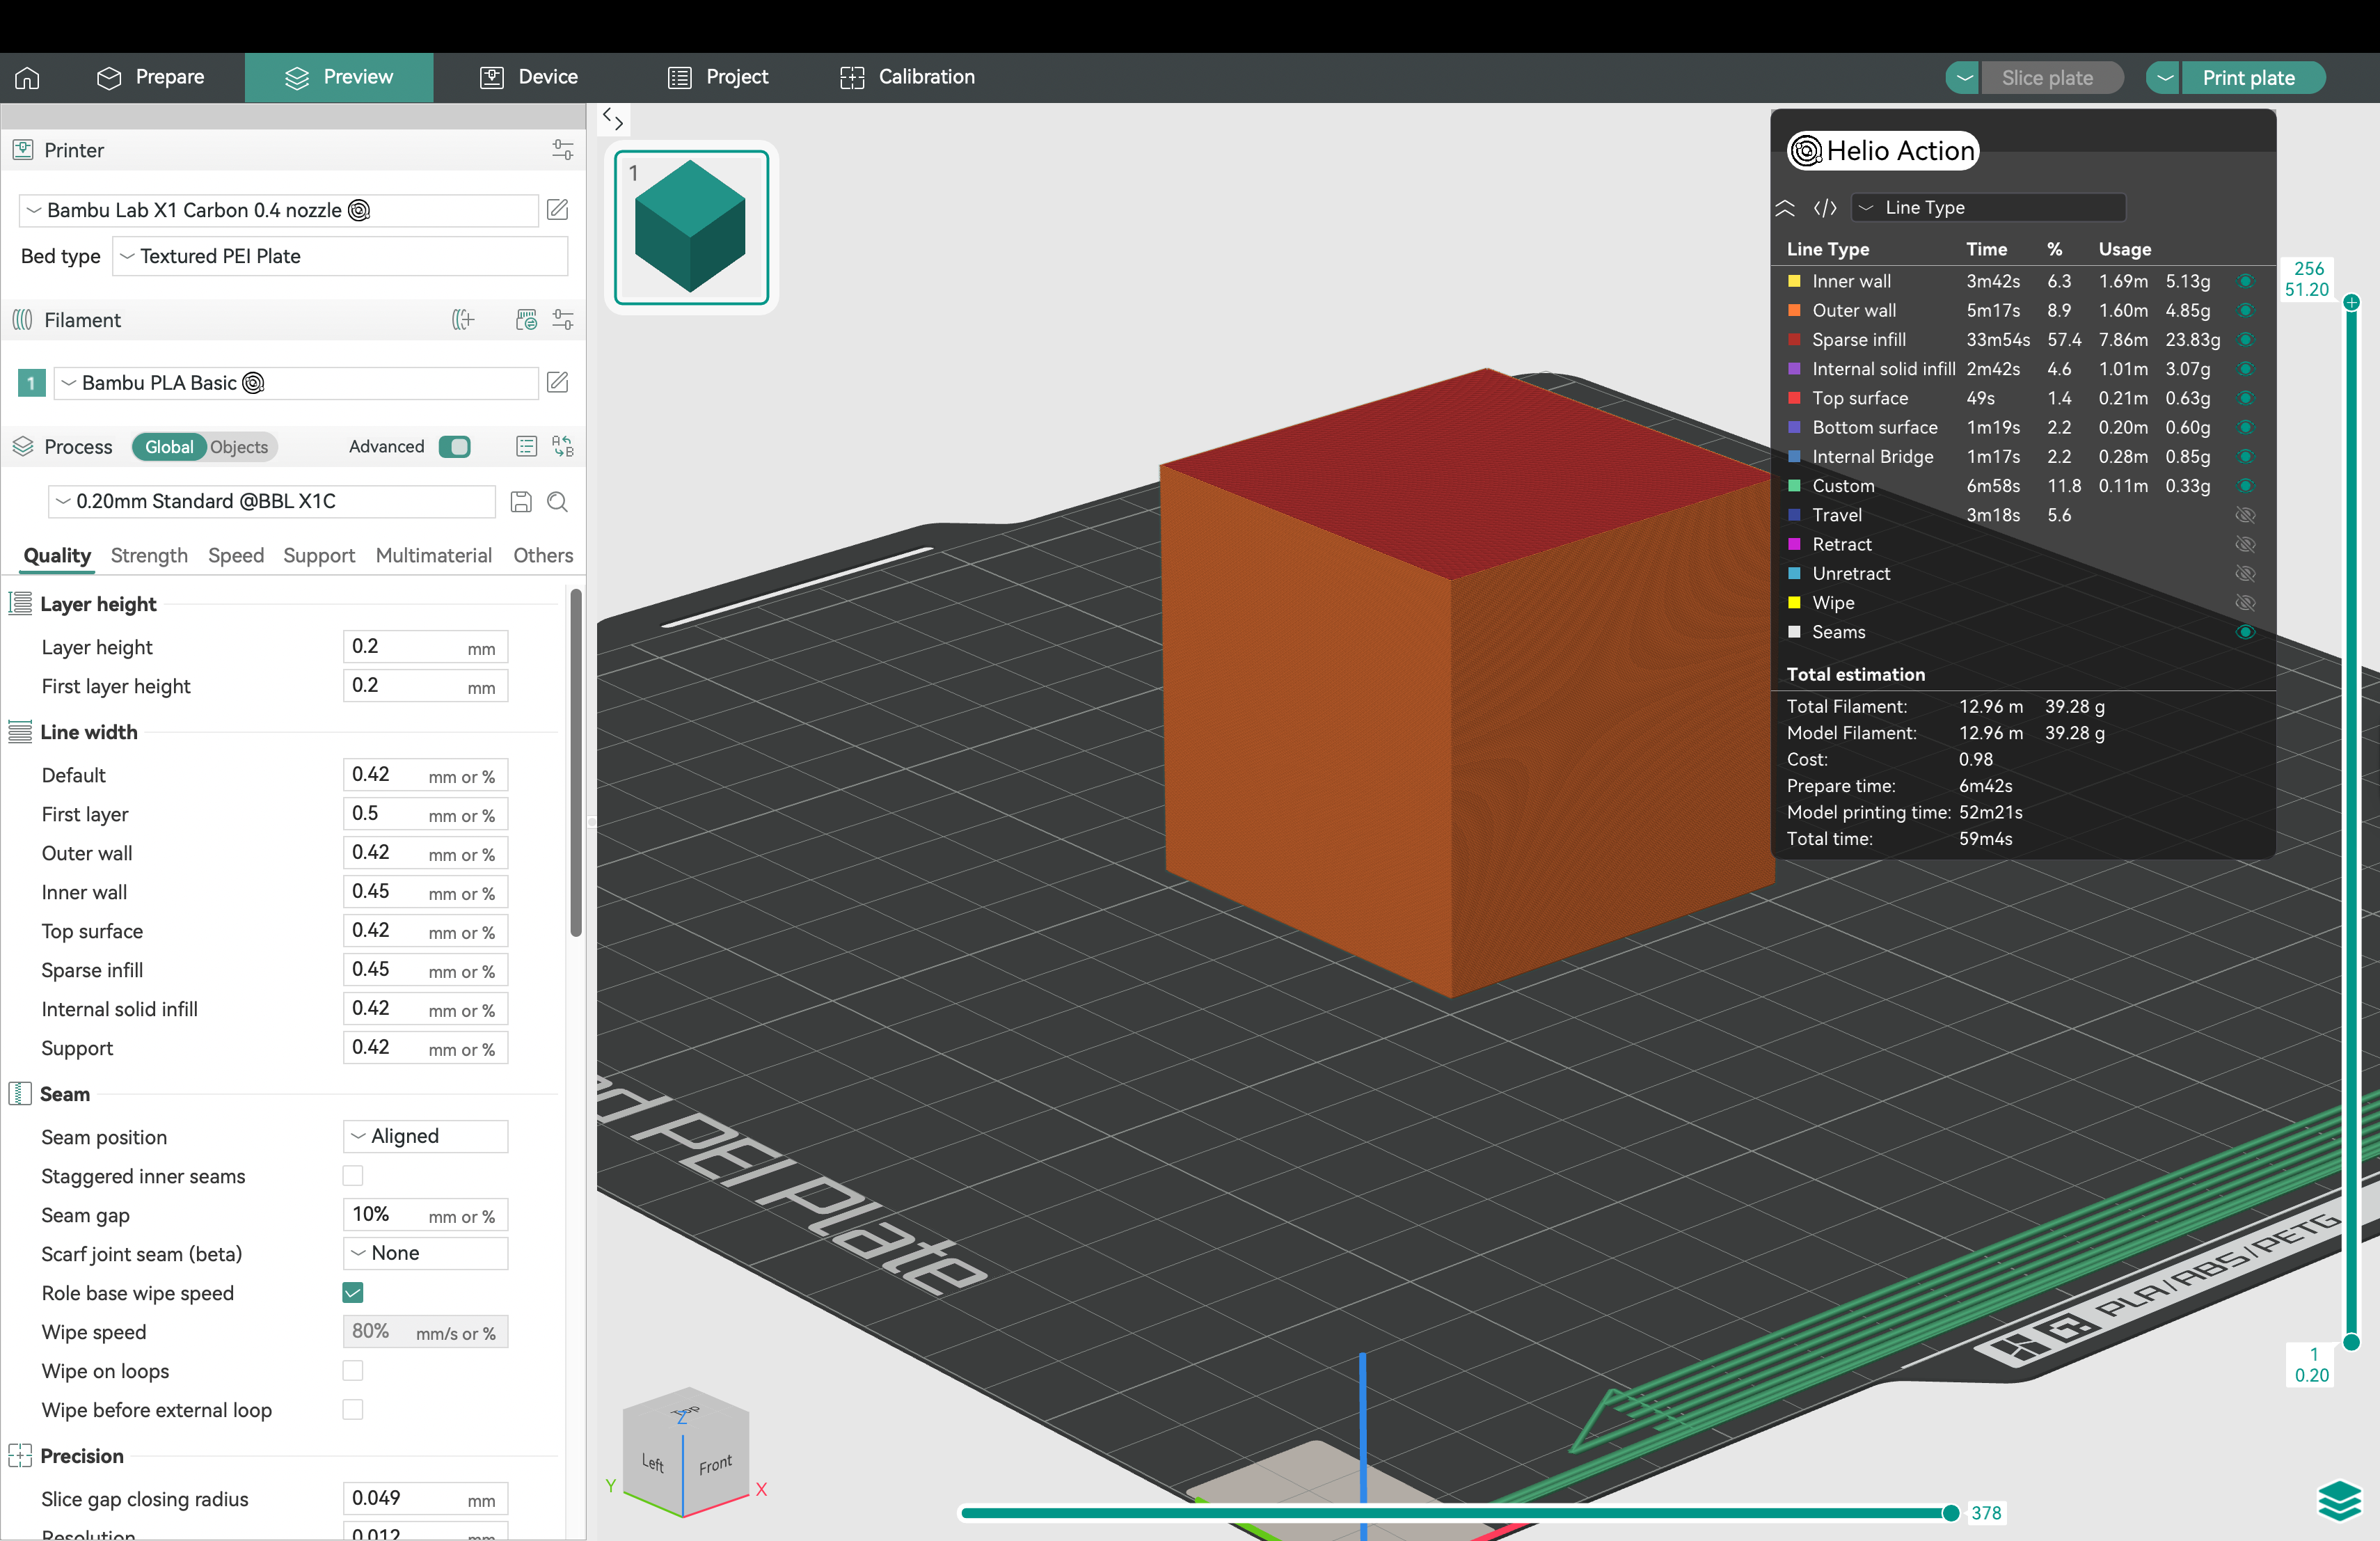The width and height of the screenshot is (2380, 1541).
Task: Click the Seam section icon
Action: point(20,1093)
